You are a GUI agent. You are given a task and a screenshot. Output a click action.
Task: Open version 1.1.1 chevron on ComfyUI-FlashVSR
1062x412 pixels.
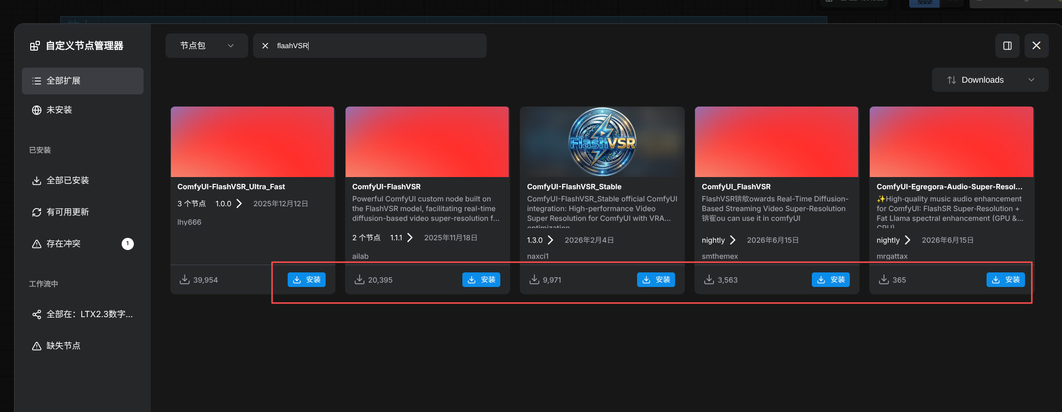[x=410, y=237]
